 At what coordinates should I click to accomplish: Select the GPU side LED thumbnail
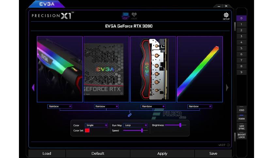pyautogui.click(x=60, y=69)
